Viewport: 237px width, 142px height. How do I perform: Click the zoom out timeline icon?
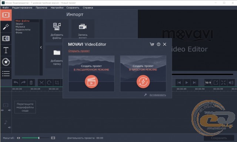19,138
